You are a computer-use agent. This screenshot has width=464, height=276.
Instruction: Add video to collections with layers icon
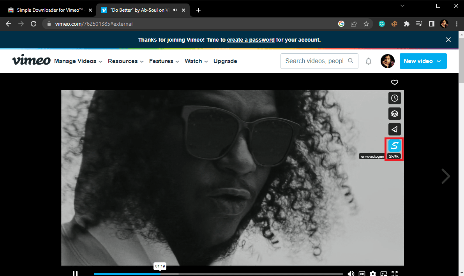pos(395,114)
